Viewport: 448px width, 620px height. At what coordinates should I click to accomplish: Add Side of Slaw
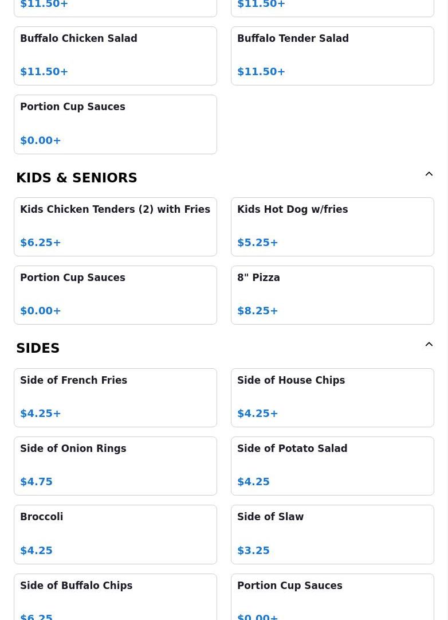click(x=332, y=534)
